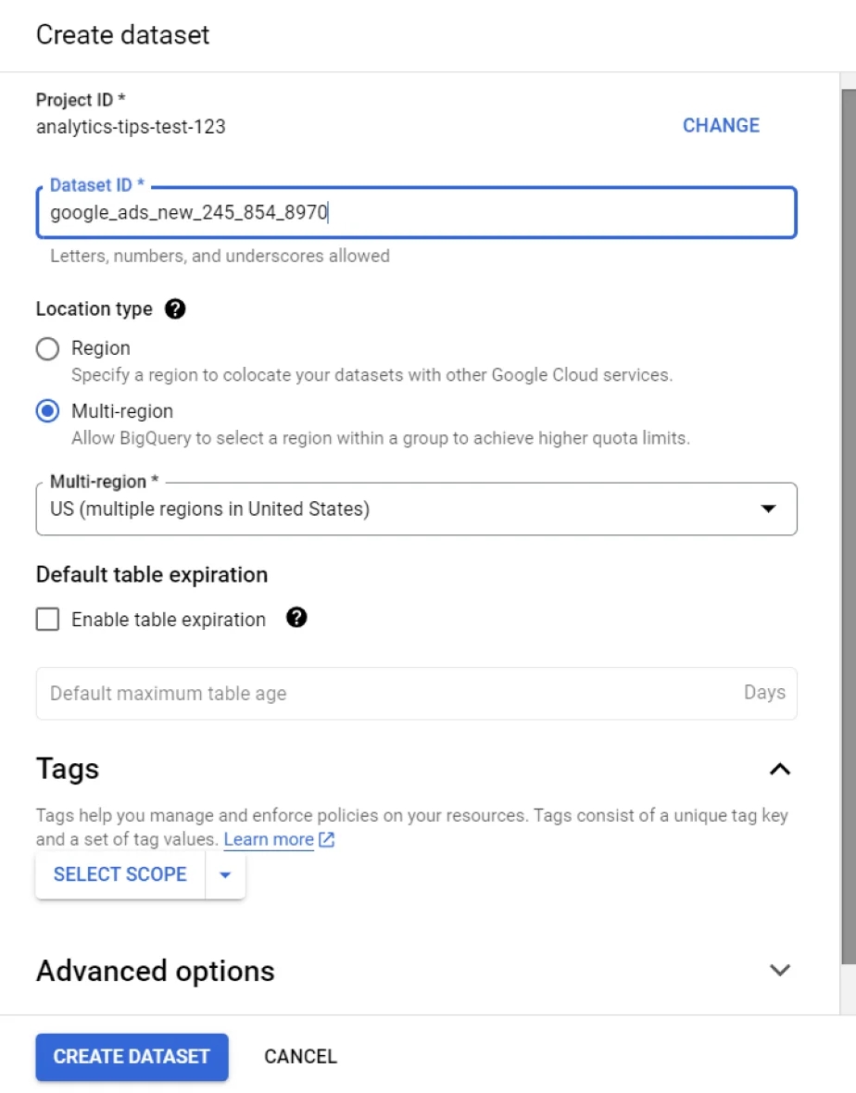Click the Default maximum table age field

tap(416, 694)
